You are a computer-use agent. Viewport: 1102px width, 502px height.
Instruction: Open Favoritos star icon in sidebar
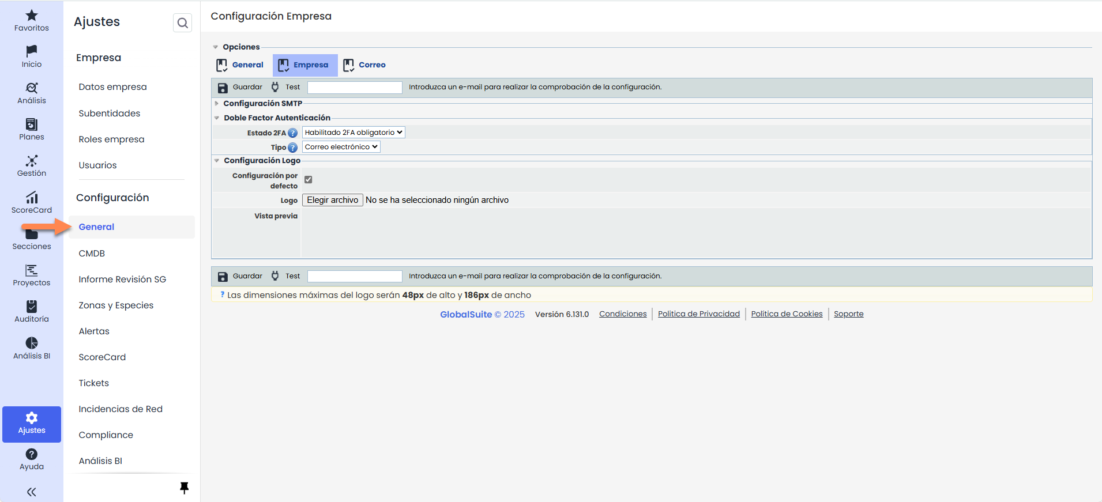[x=32, y=16]
